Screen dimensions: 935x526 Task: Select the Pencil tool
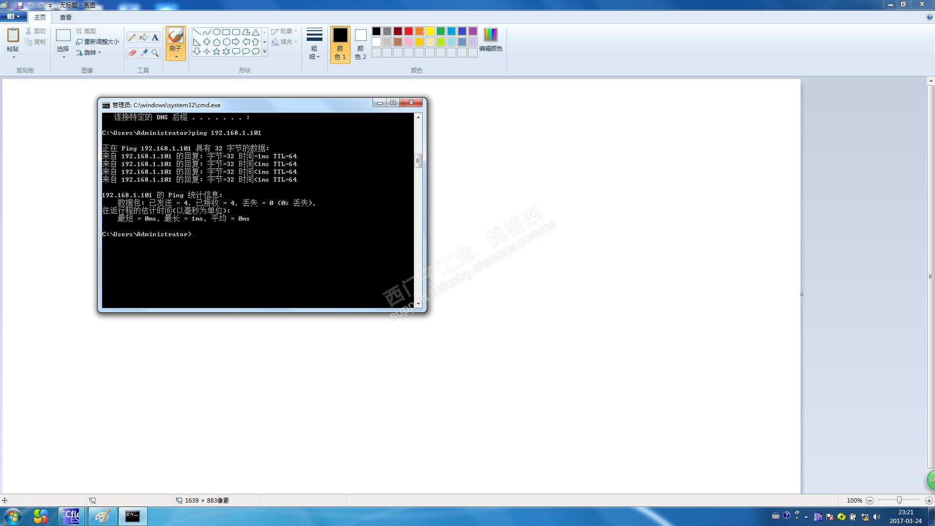[x=132, y=38]
